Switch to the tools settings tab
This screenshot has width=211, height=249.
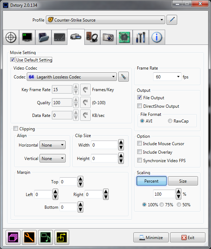pos(141,37)
